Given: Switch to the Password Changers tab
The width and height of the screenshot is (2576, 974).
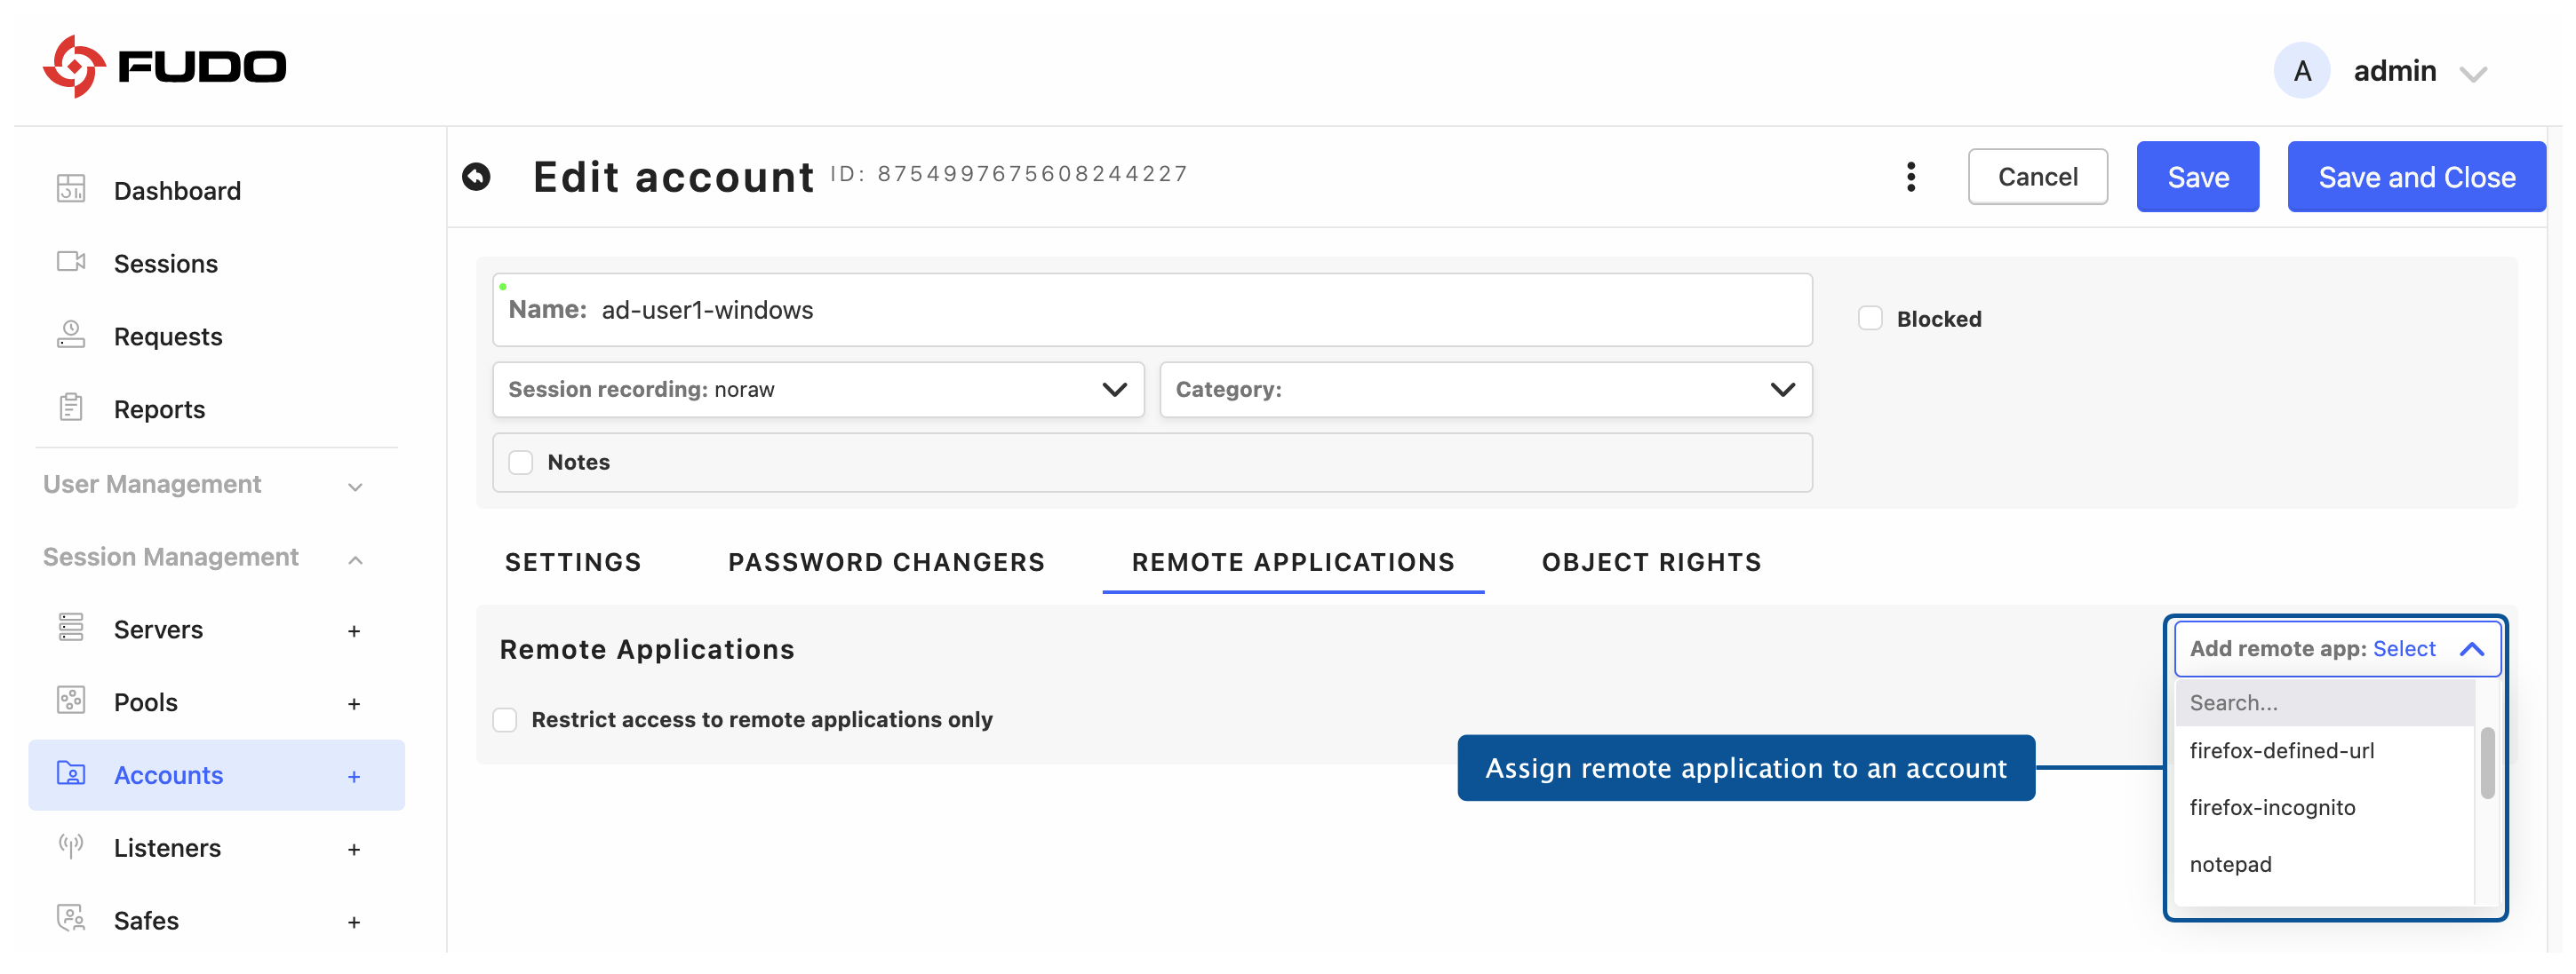Looking at the screenshot, I should pyautogui.click(x=885, y=562).
